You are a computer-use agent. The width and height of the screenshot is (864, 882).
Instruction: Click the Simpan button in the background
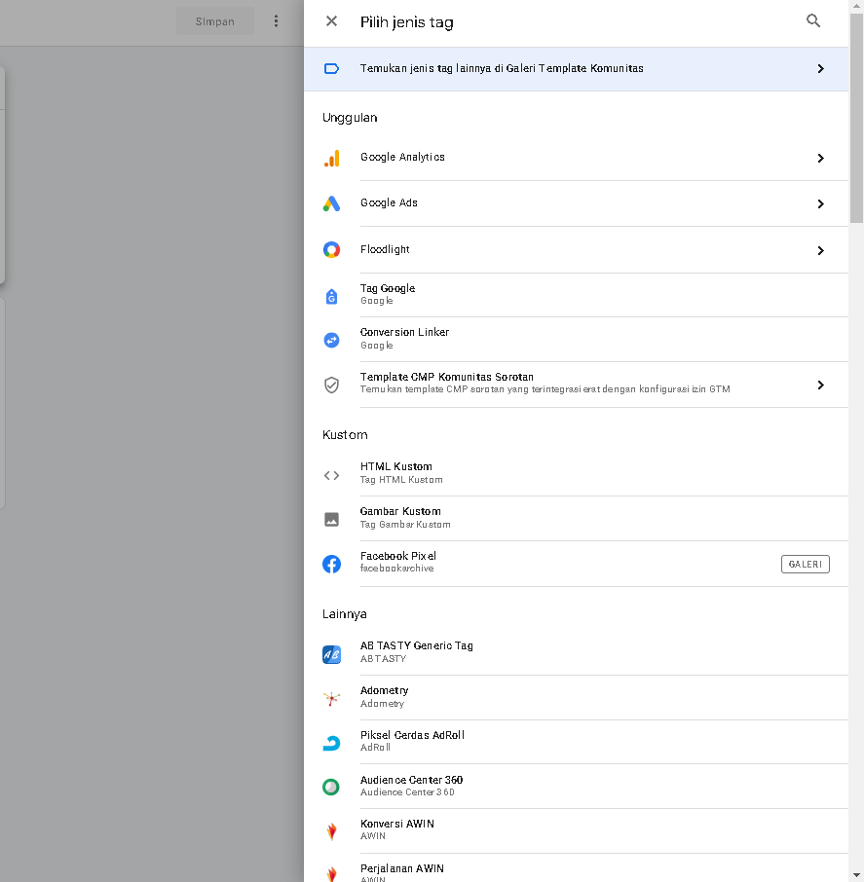pyautogui.click(x=215, y=21)
